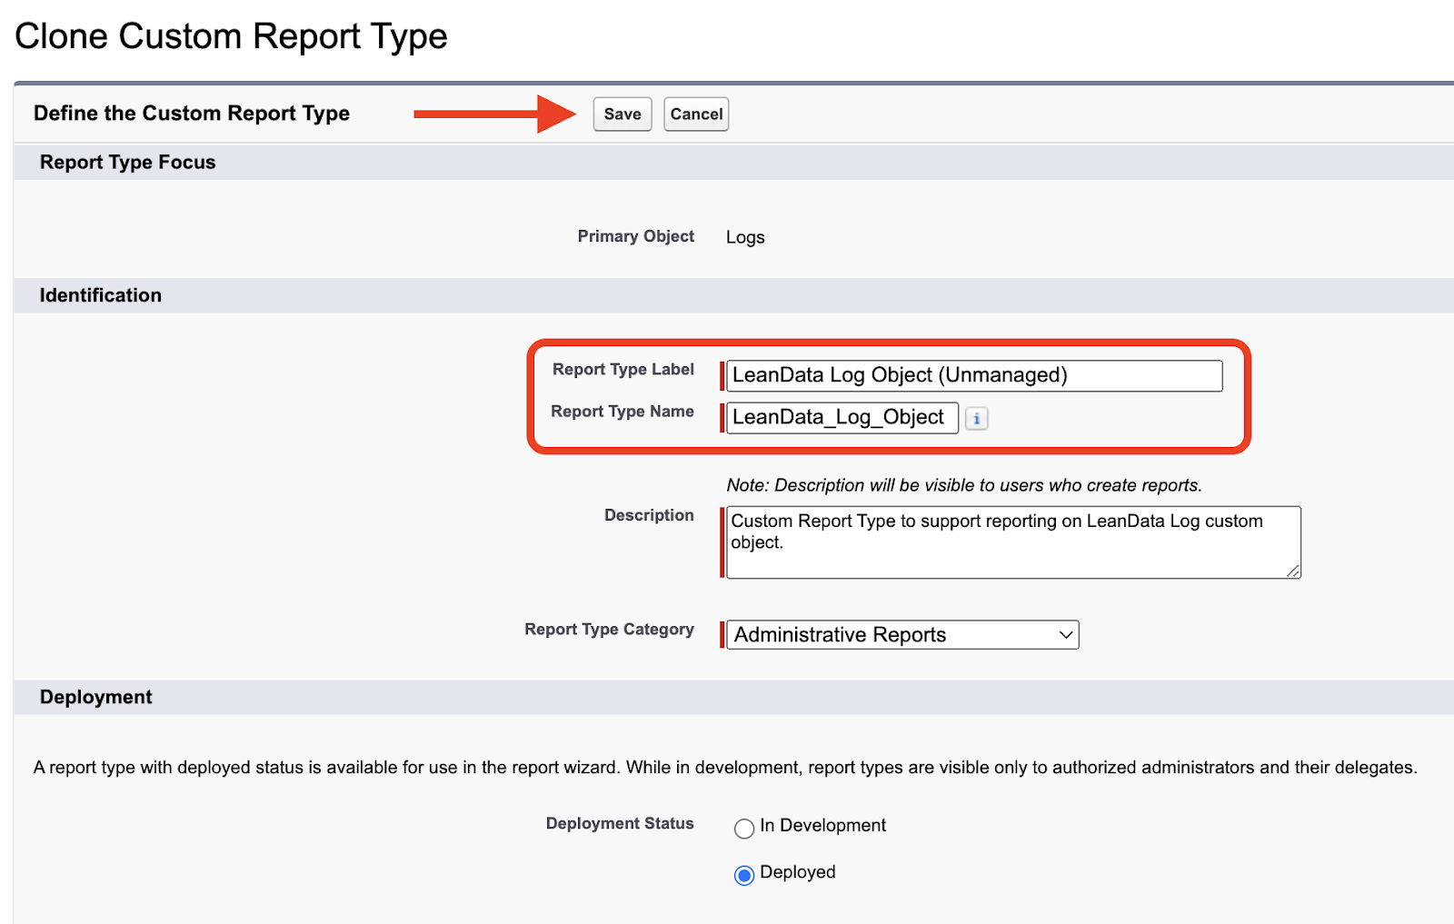The image size is (1454, 924).
Task: Open the Report Type Category dropdown
Action: pyautogui.click(x=902, y=634)
